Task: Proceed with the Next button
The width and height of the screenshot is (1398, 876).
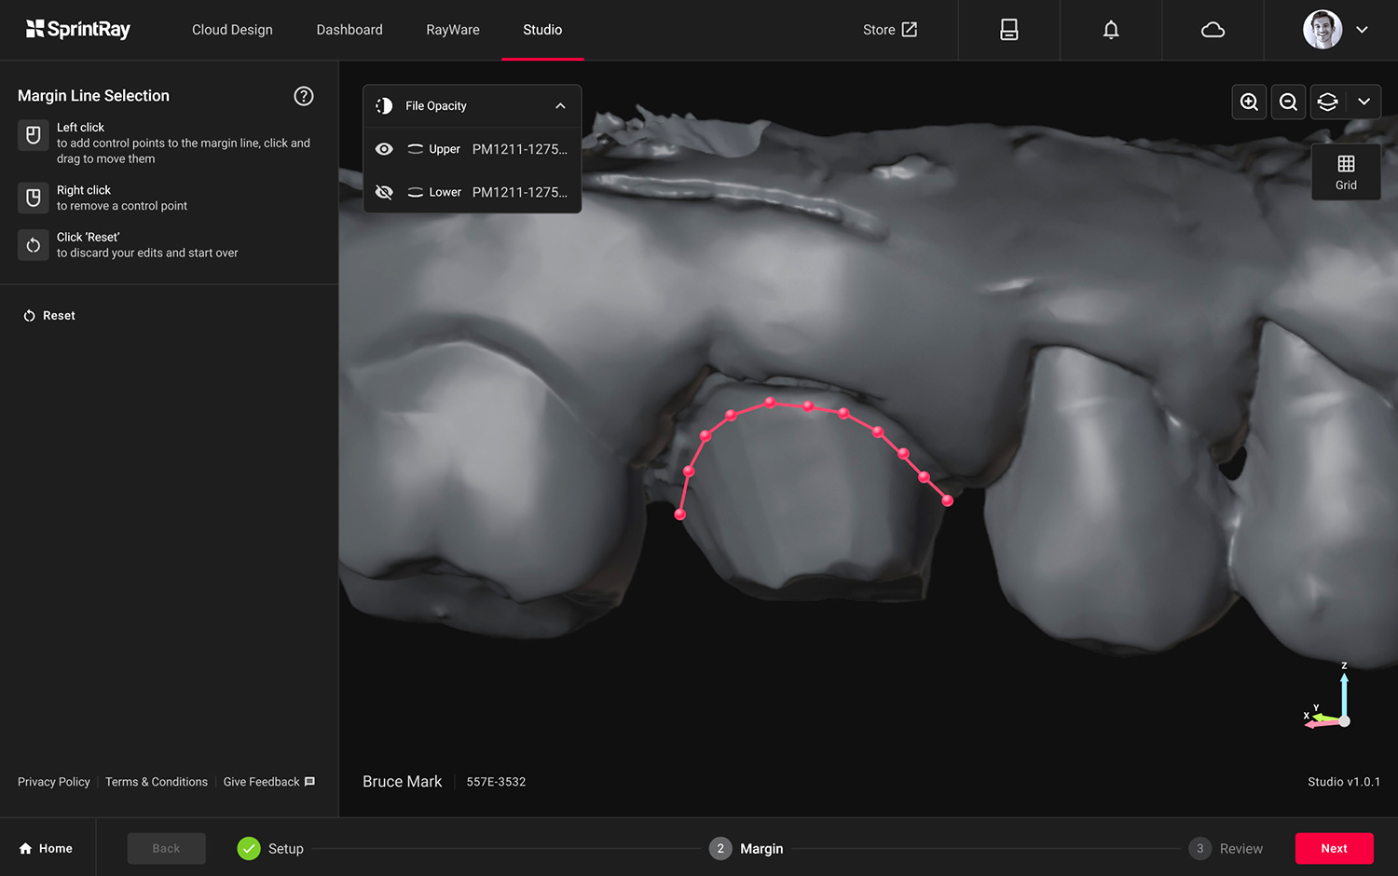Action: (1334, 849)
